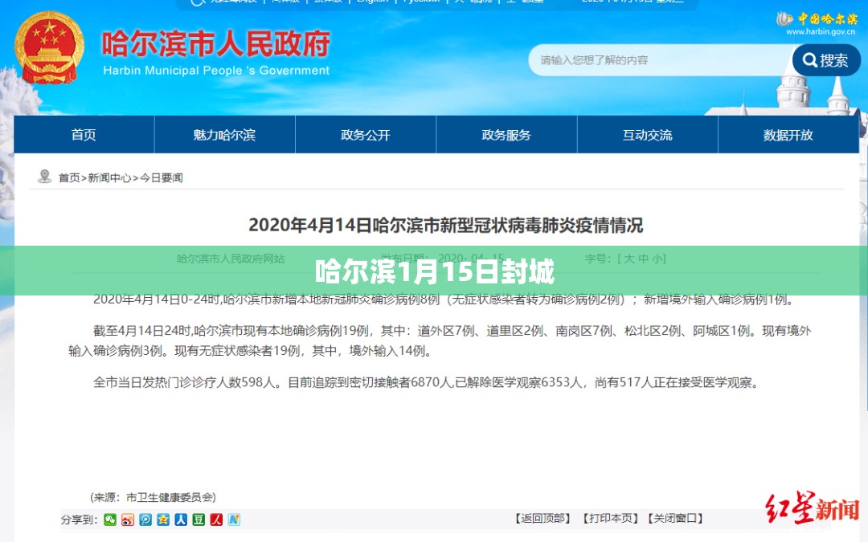Click the national emblem logo
Image resolution: width=868 pixels, height=542 pixels.
[49, 48]
